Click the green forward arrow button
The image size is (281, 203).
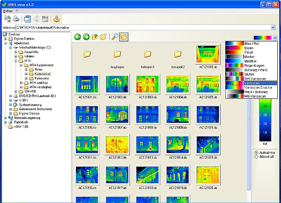tap(86, 37)
